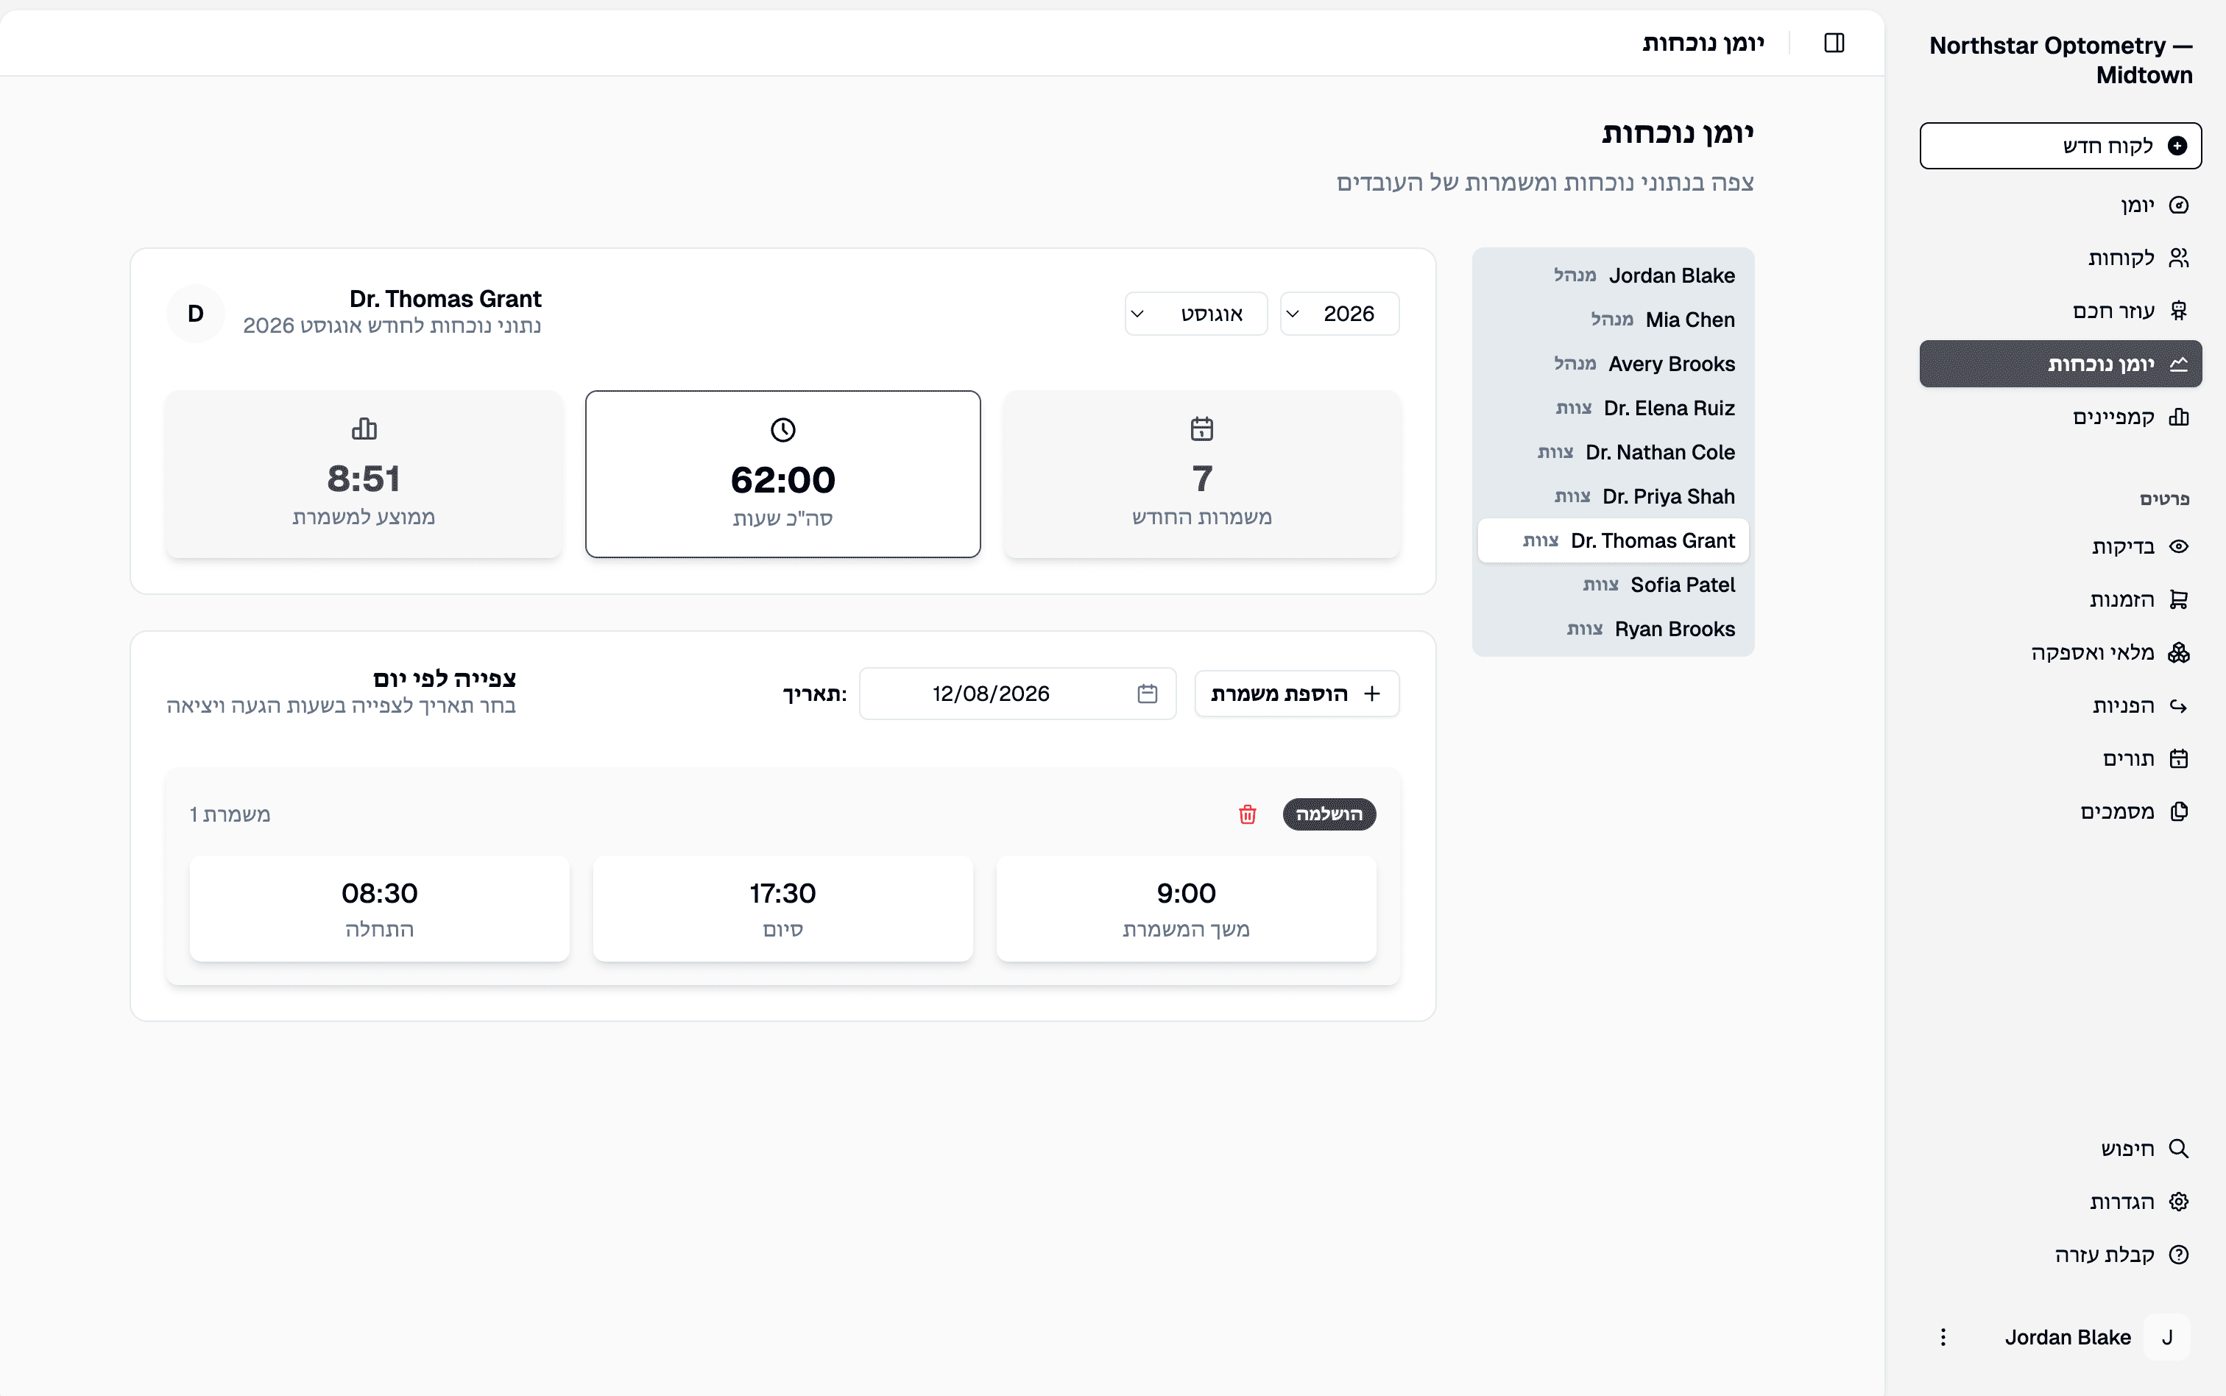This screenshot has width=2226, height=1396.
Task: Click the עוזר חכם robot icon
Action: tap(2178, 310)
